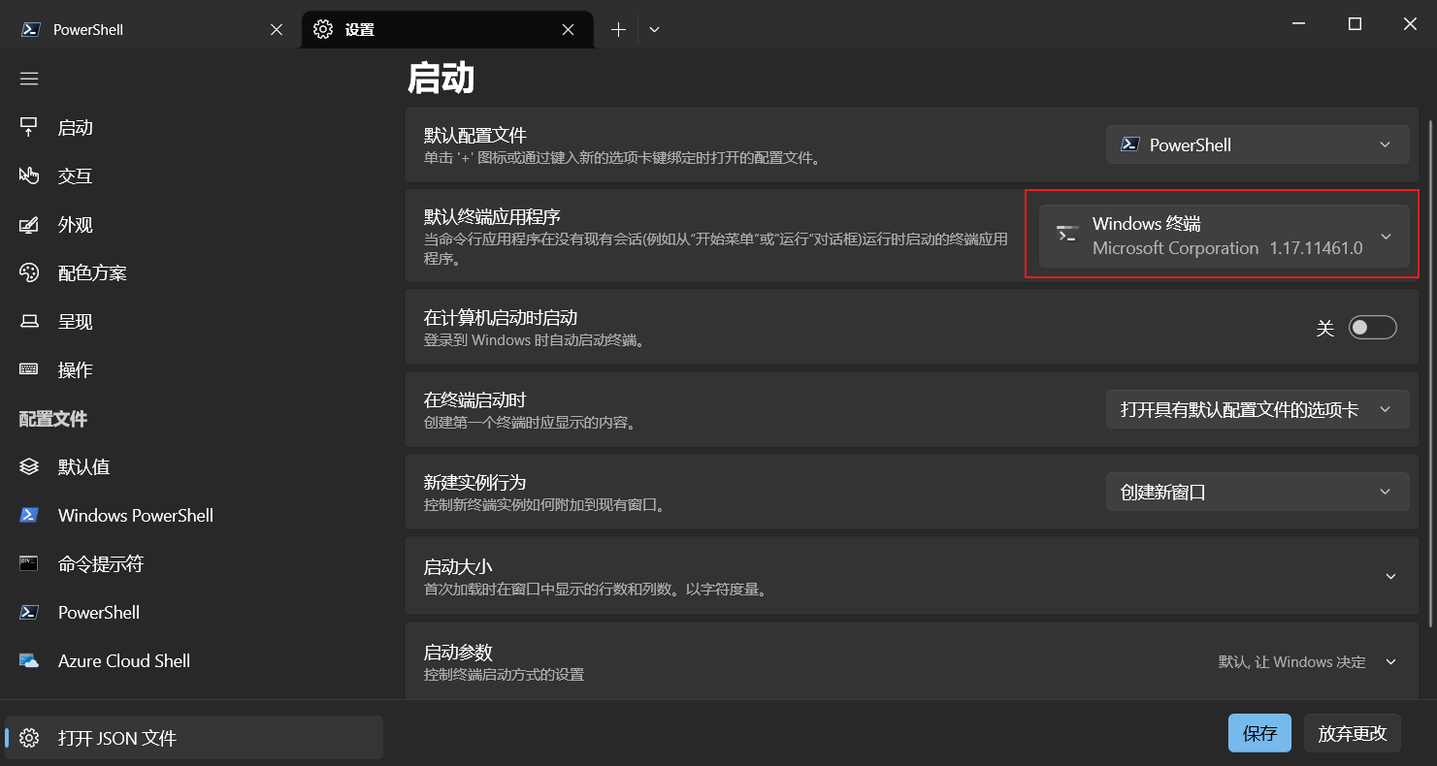Click the 呈现 rendering icon
Screen dimensions: 1437x766
(29, 321)
